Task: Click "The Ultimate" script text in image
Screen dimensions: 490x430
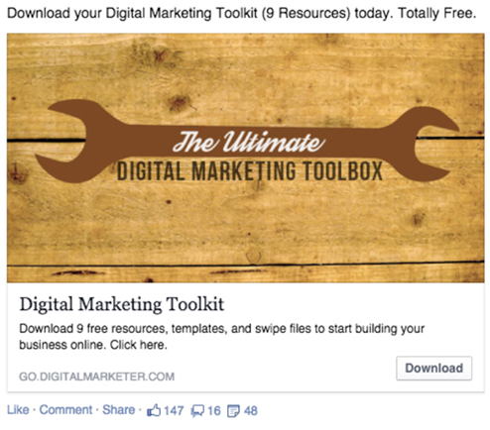Action: [x=249, y=143]
